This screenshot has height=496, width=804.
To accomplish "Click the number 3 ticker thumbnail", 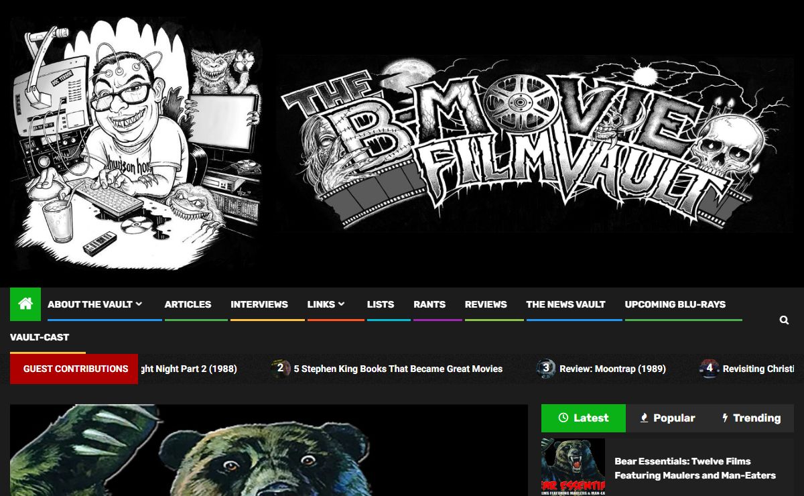I will (x=546, y=368).
